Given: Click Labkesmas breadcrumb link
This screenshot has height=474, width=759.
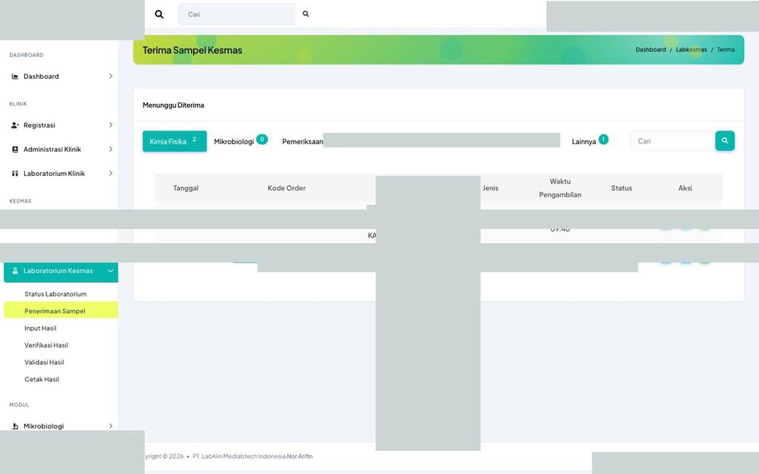Looking at the screenshot, I should pos(691,50).
